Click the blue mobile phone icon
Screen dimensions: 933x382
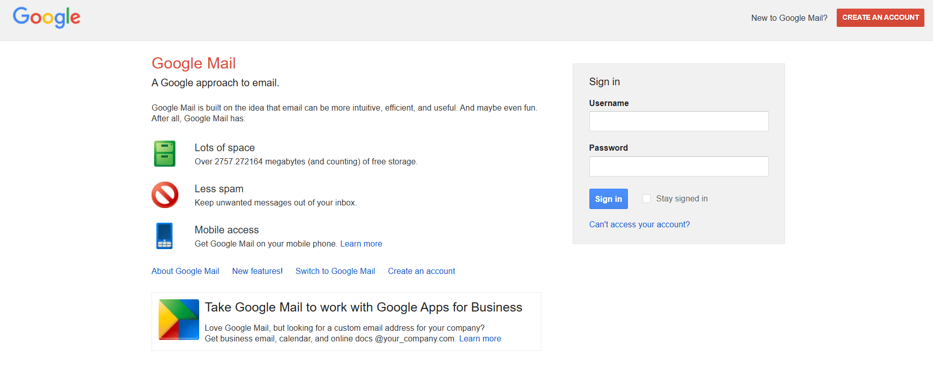(165, 236)
